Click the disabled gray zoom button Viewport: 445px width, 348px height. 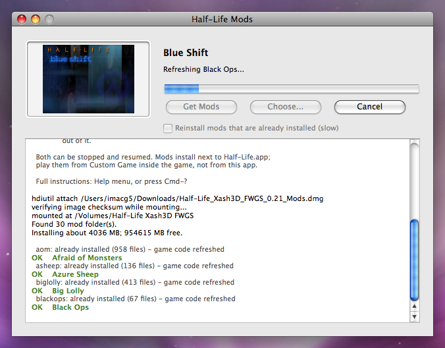tap(49, 19)
